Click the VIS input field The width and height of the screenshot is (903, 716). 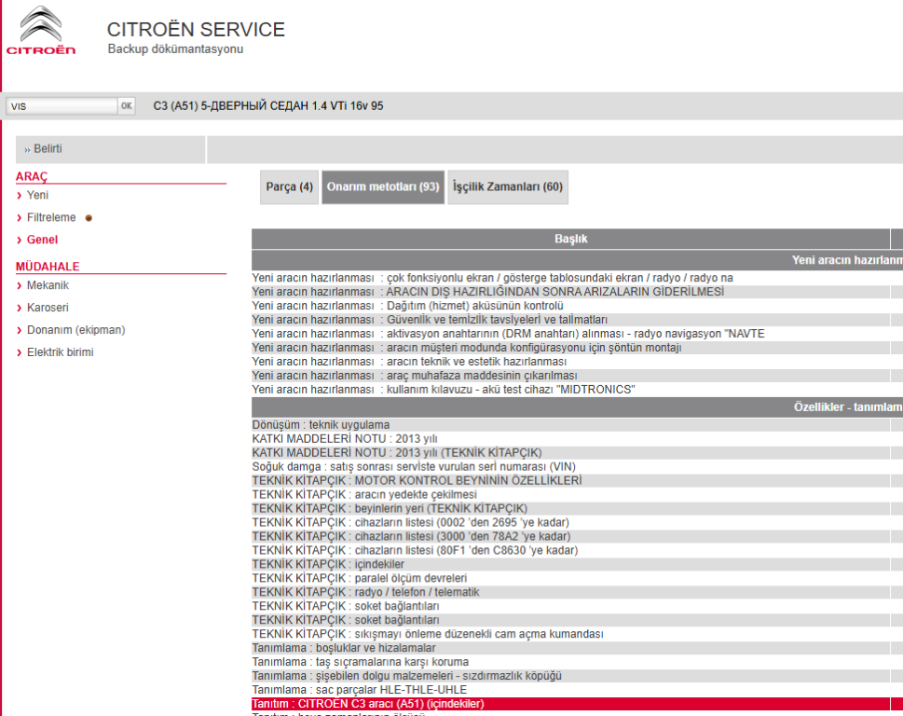[62, 106]
